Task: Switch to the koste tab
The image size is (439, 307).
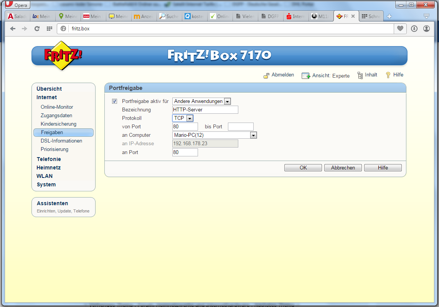Action: click(x=195, y=16)
